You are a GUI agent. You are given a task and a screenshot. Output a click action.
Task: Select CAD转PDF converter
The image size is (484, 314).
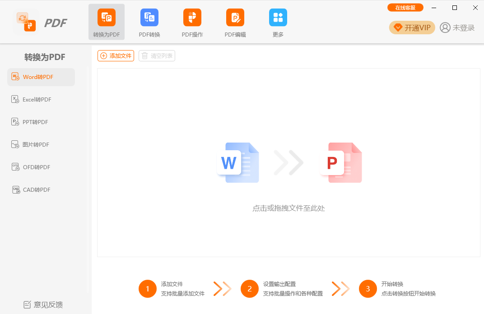(x=36, y=190)
